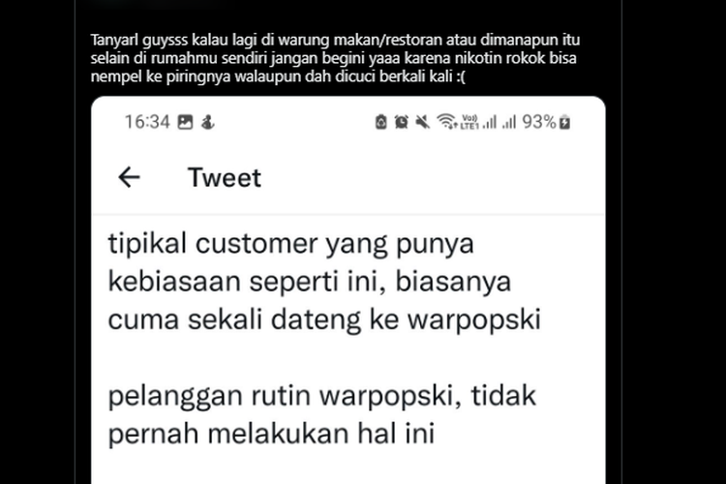Click the 93% battery percentage
The image size is (726, 484).
539,122
